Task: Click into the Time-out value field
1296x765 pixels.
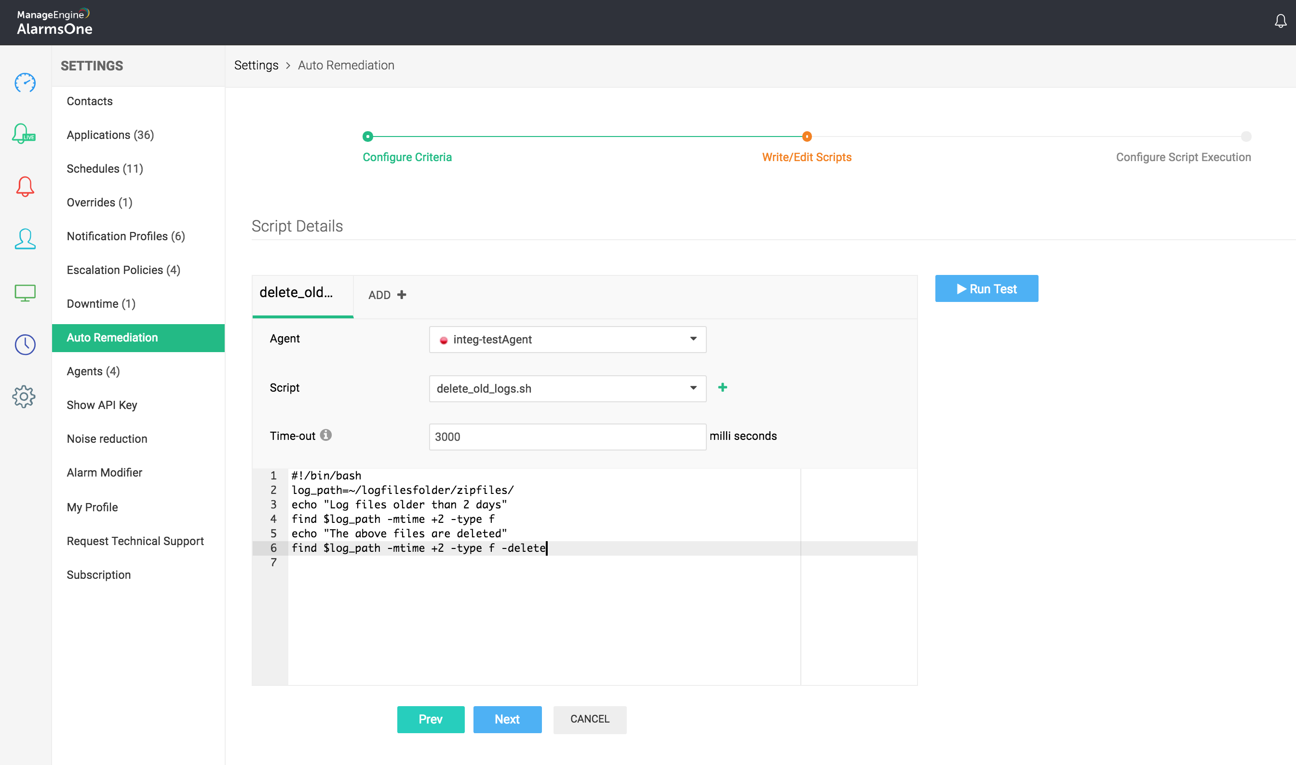Action: tap(567, 437)
